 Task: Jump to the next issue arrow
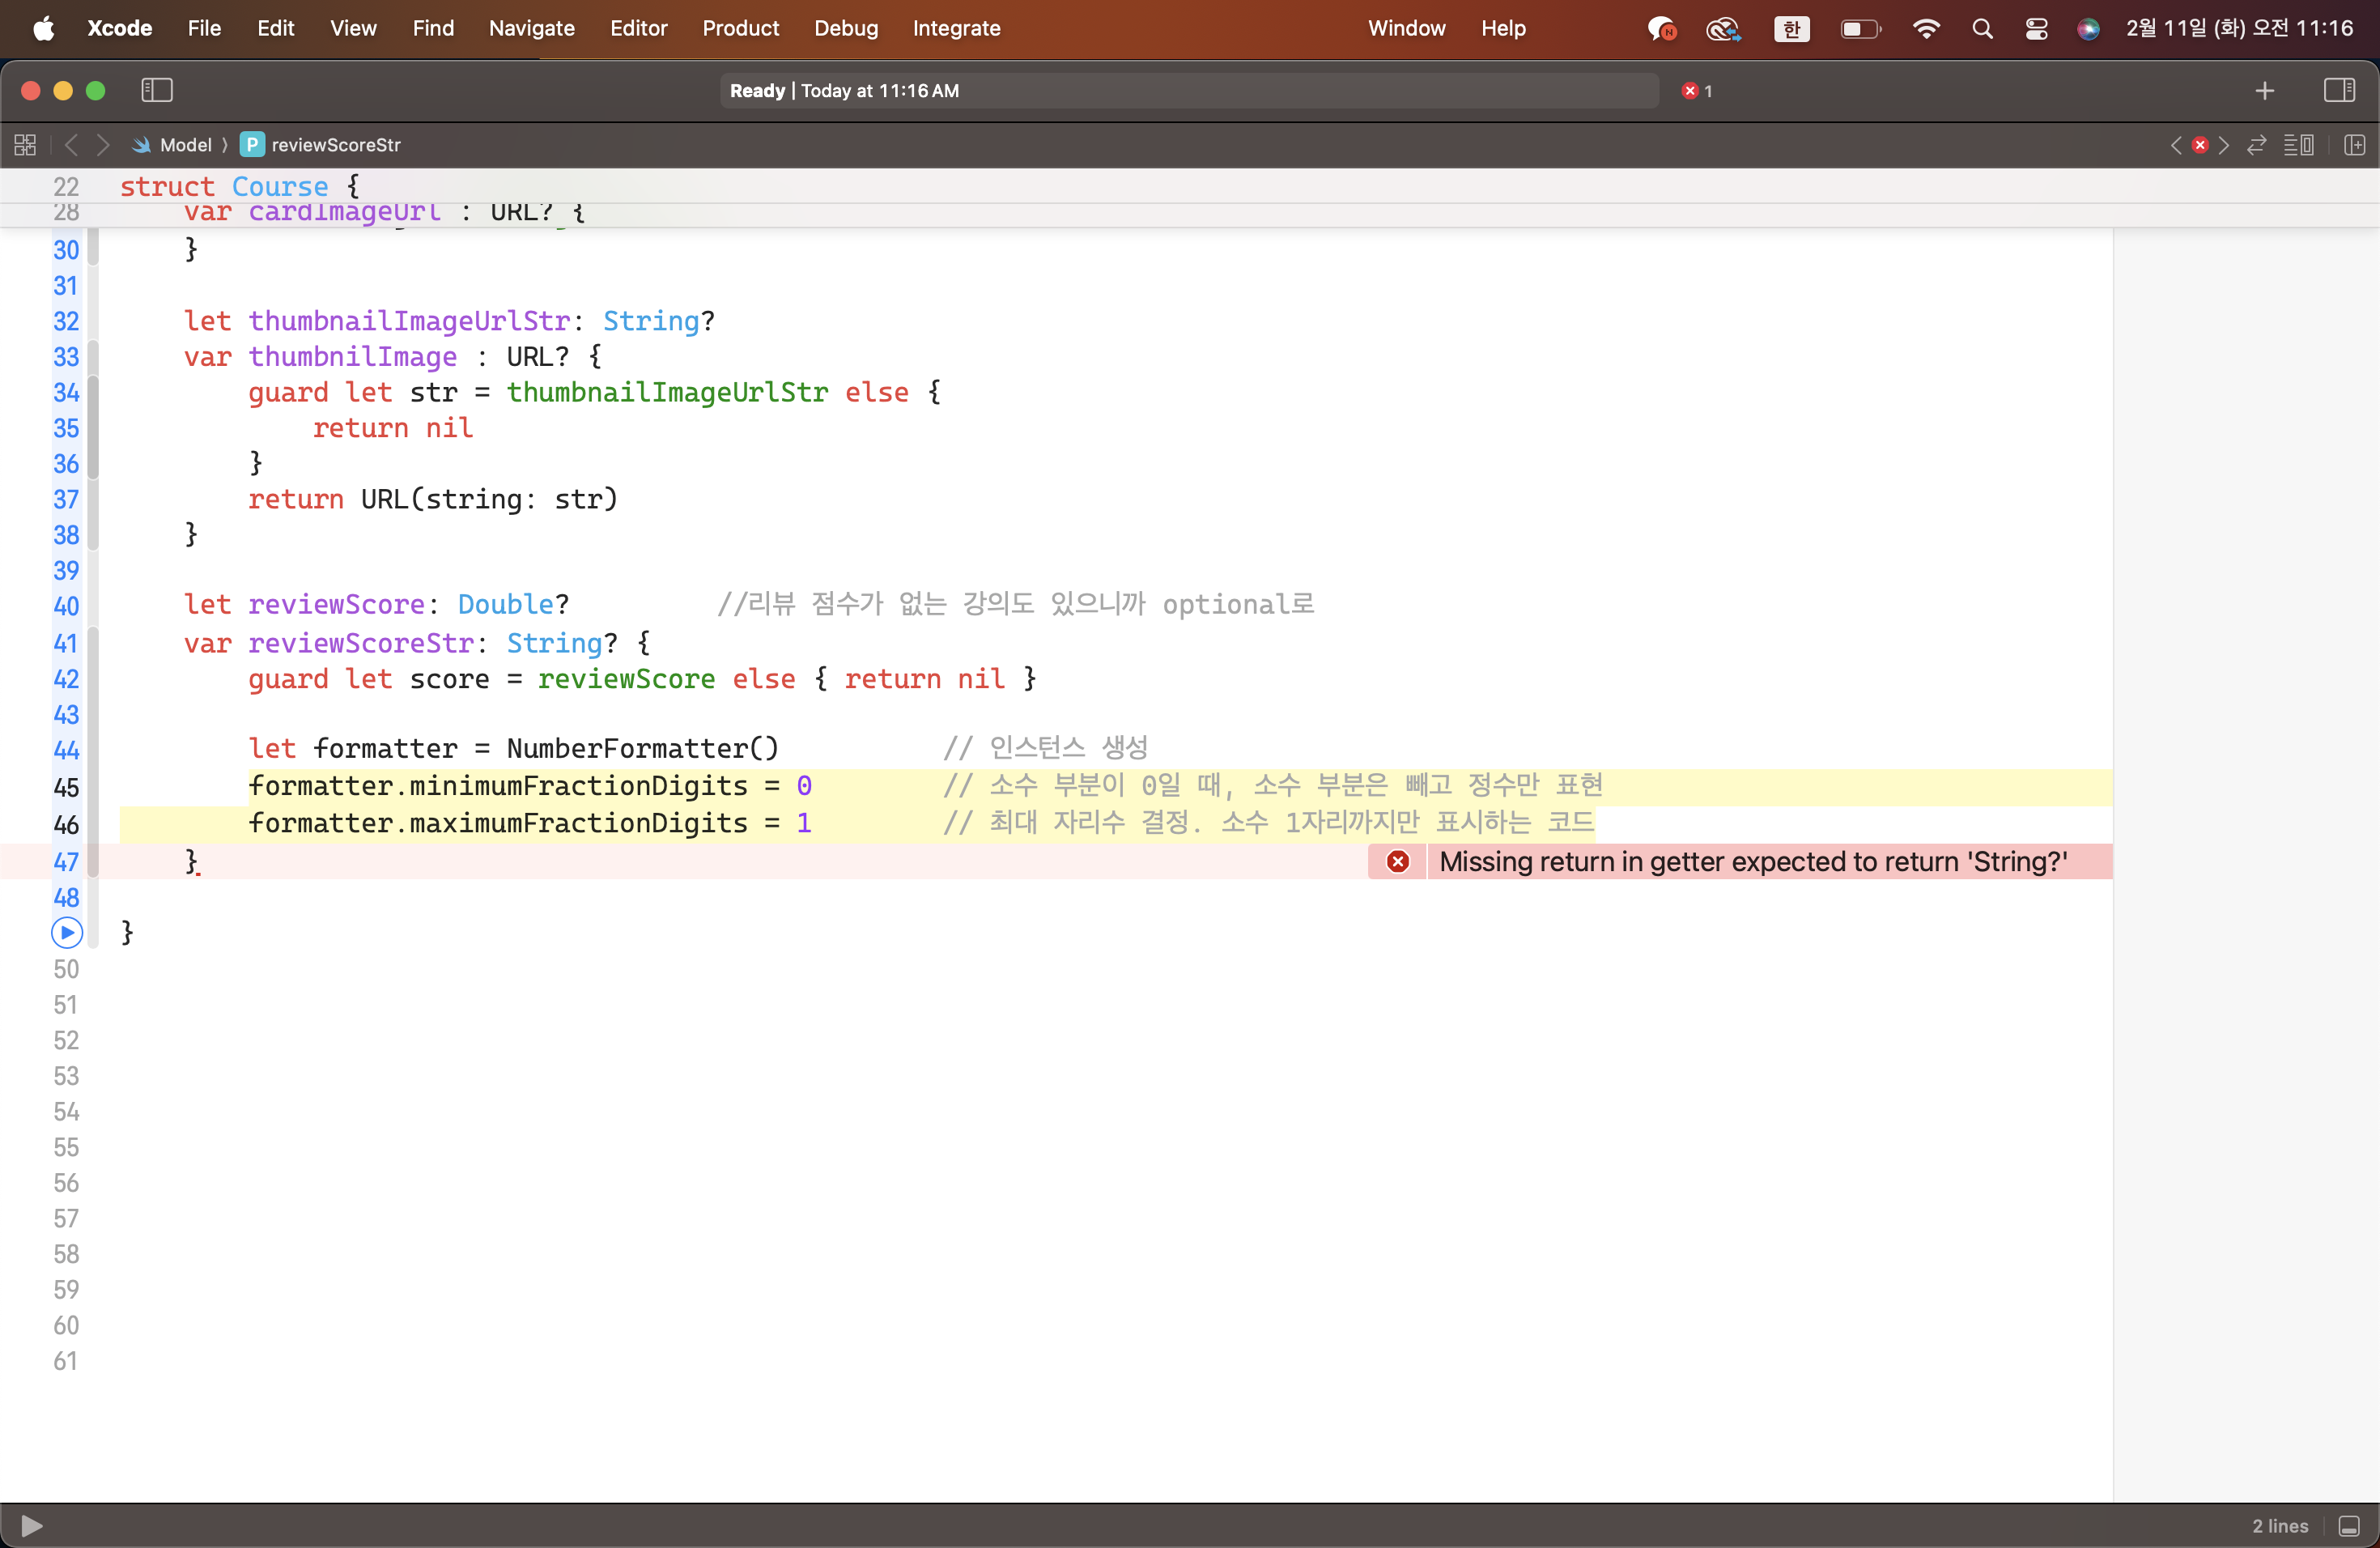click(x=2224, y=145)
